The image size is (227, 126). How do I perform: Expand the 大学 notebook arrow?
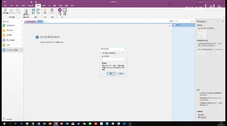click(22, 35)
